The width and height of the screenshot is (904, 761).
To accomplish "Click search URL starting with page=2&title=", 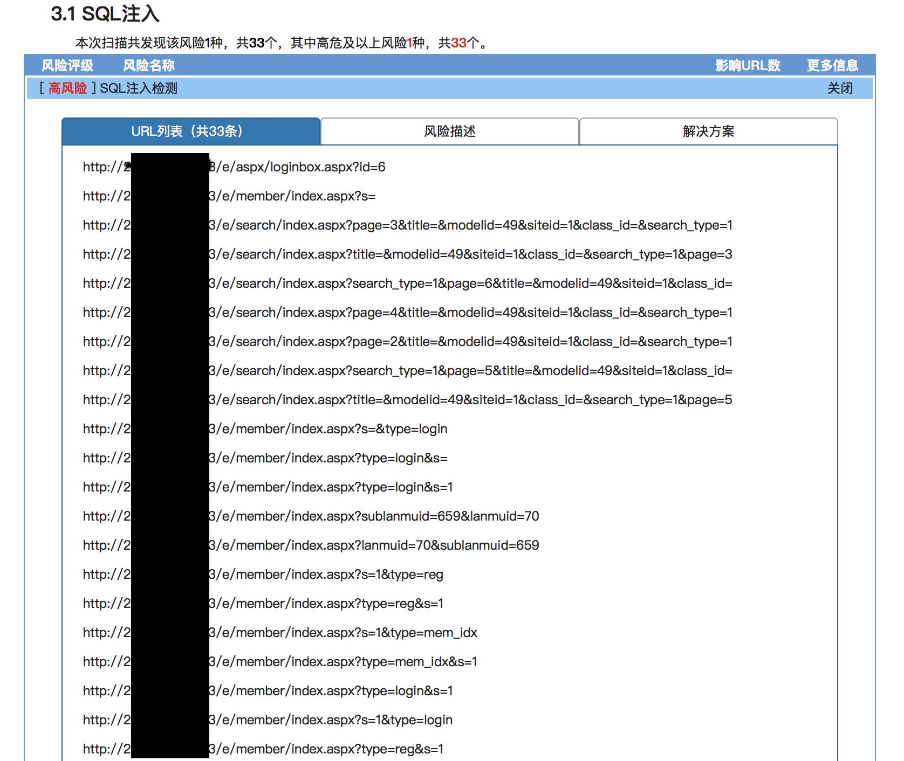I will pos(470,342).
